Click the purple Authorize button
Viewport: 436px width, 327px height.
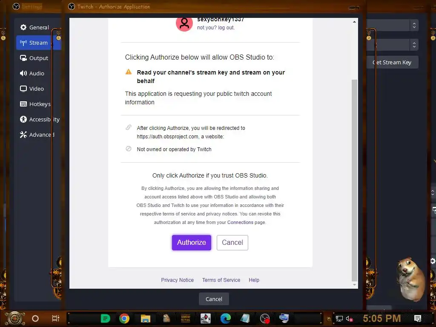click(191, 242)
